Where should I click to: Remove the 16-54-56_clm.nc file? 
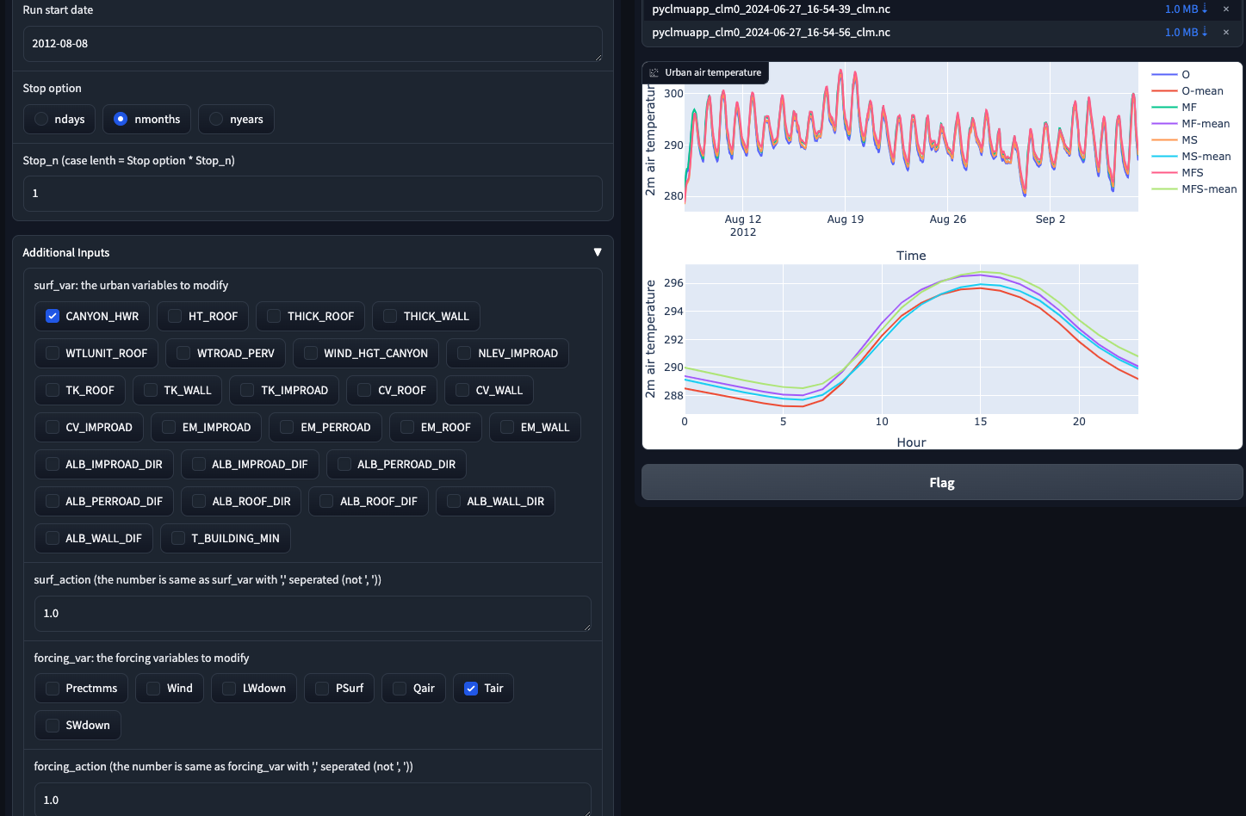tap(1226, 32)
